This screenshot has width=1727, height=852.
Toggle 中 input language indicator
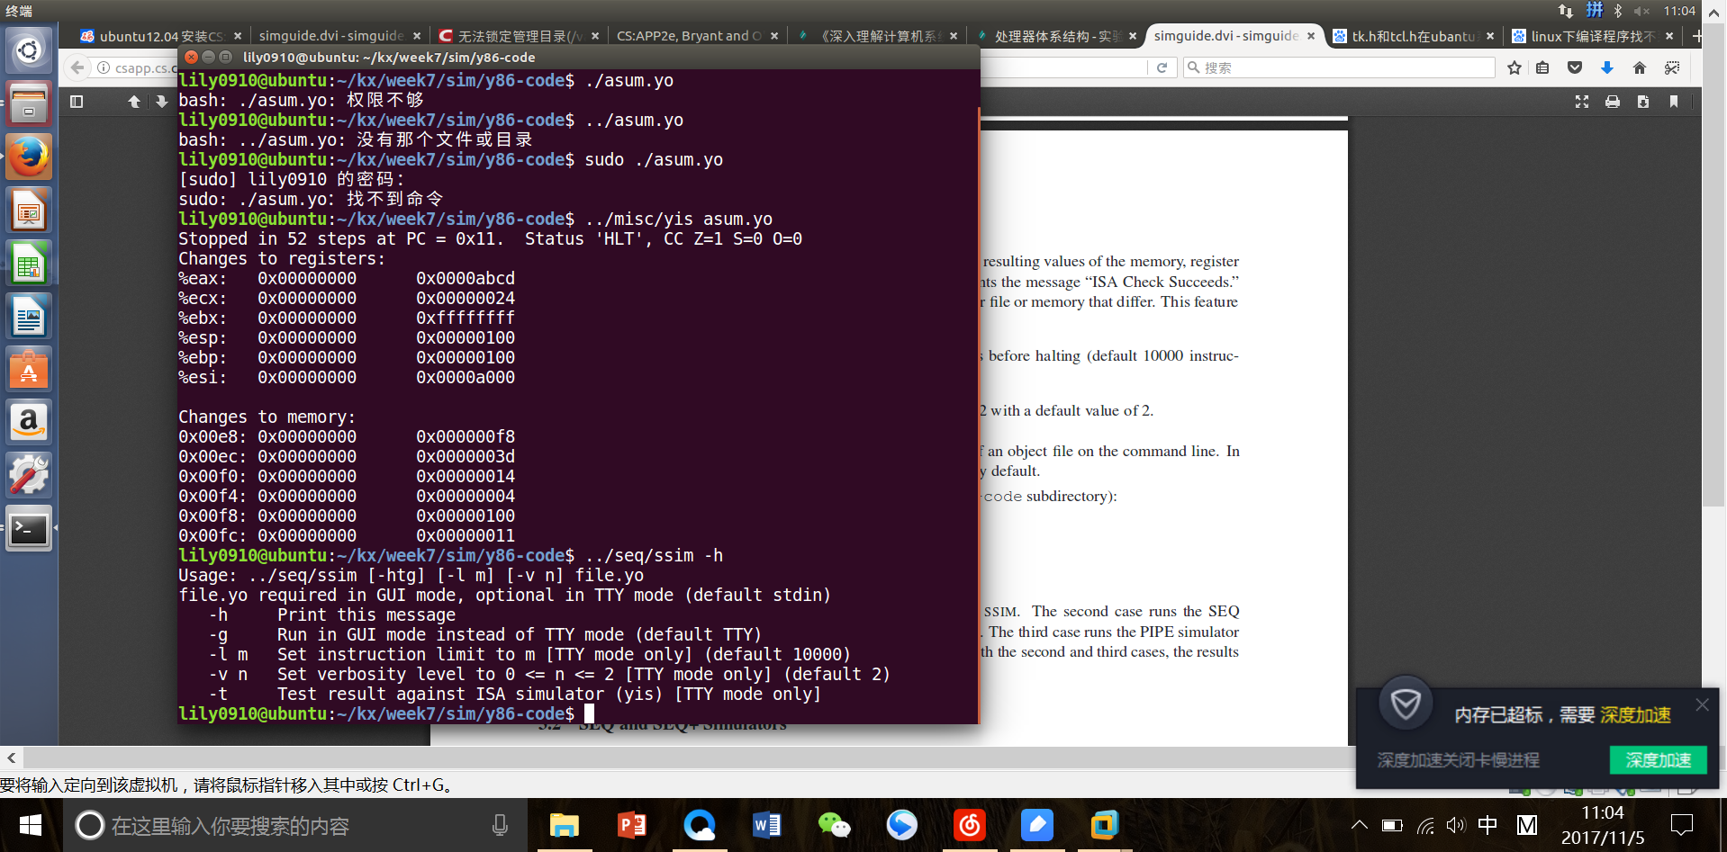click(1488, 825)
